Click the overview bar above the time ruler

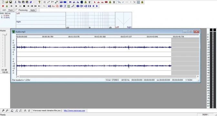(108, 35)
